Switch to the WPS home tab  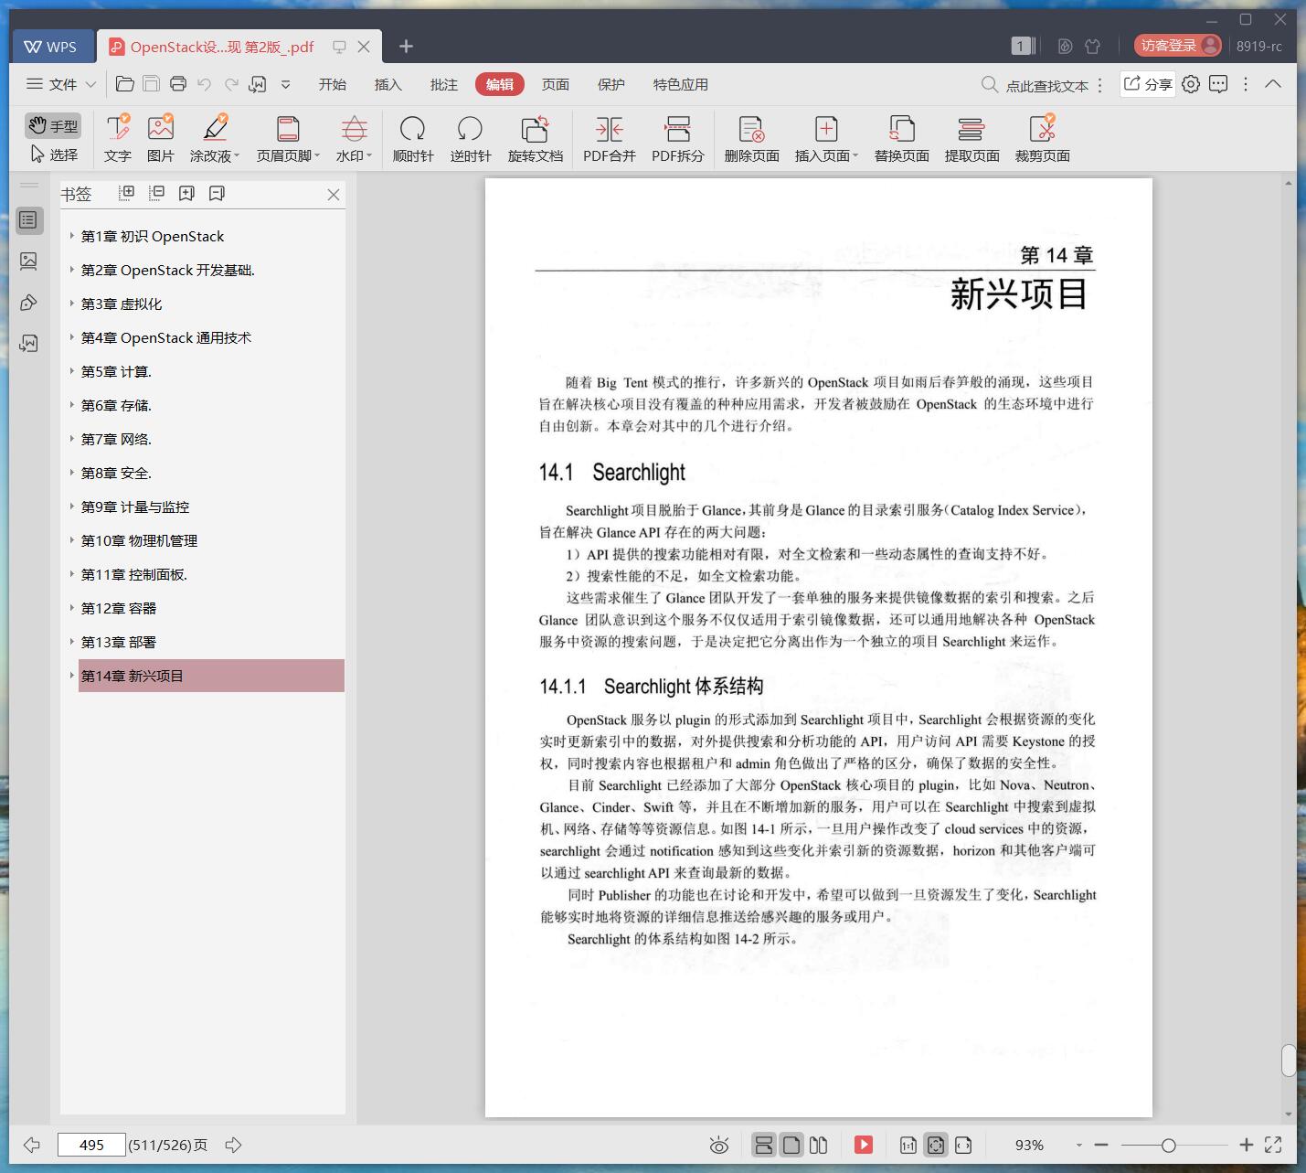(51, 47)
